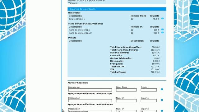
Task: Click the IVA 131.64 € value
Action: [155, 69]
